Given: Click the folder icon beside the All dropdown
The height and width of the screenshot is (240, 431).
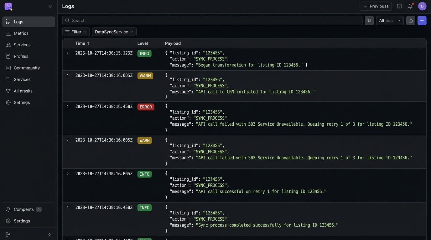Looking at the screenshot, I should tap(410, 21).
